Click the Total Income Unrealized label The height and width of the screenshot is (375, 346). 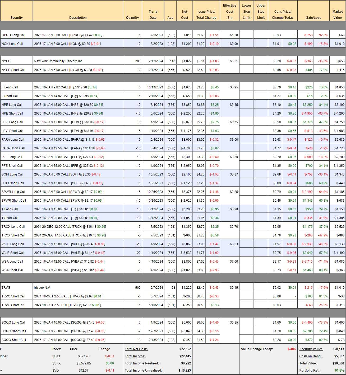pyautogui.click(x=144, y=371)
